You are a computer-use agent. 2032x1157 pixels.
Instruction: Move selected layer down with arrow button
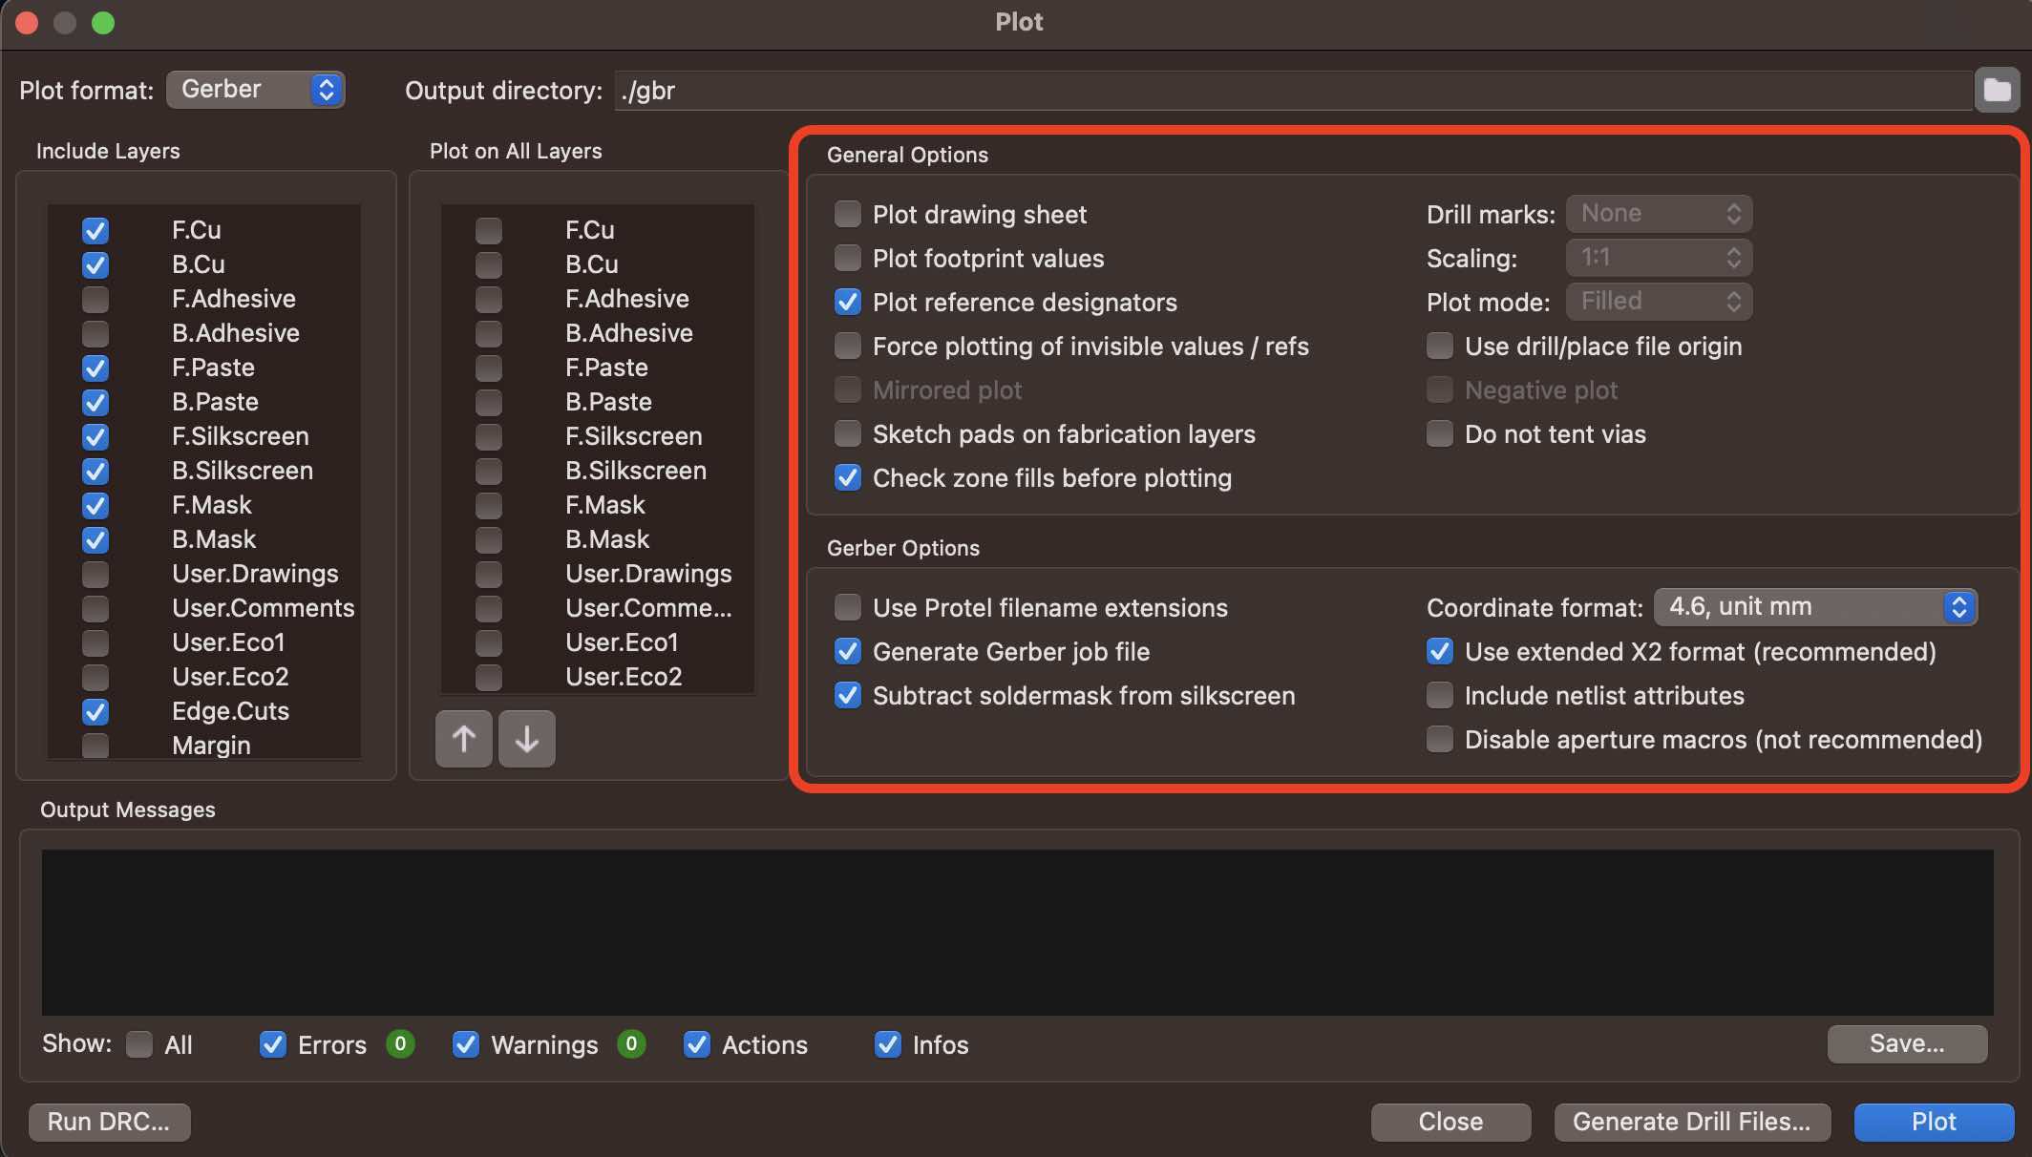point(526,739)
